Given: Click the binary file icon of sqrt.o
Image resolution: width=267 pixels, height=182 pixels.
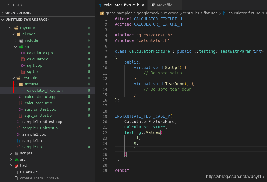Looking at the screenshot, I should pyautogui.click(x=23, y=72).
